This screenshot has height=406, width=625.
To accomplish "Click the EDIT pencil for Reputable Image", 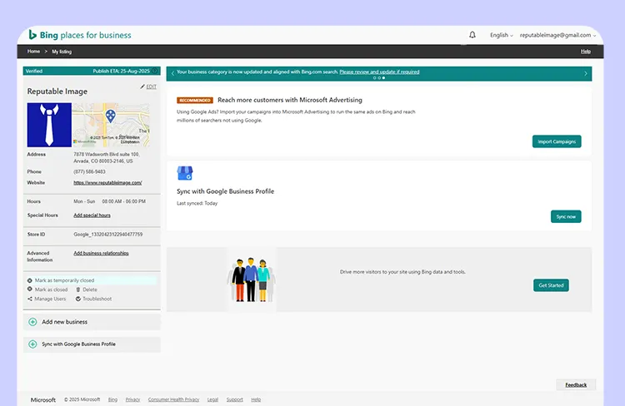I will tap(148, 87).
